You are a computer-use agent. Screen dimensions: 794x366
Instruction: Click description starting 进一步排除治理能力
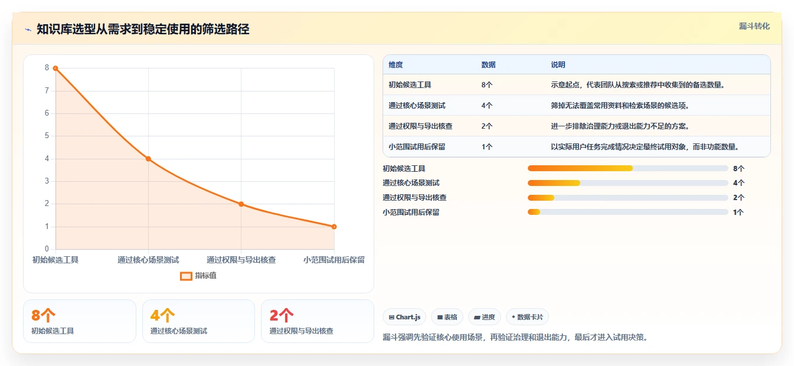621,126
